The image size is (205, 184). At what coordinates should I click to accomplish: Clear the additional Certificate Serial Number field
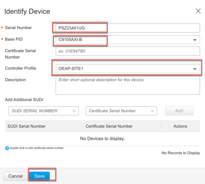click(152, 111)
